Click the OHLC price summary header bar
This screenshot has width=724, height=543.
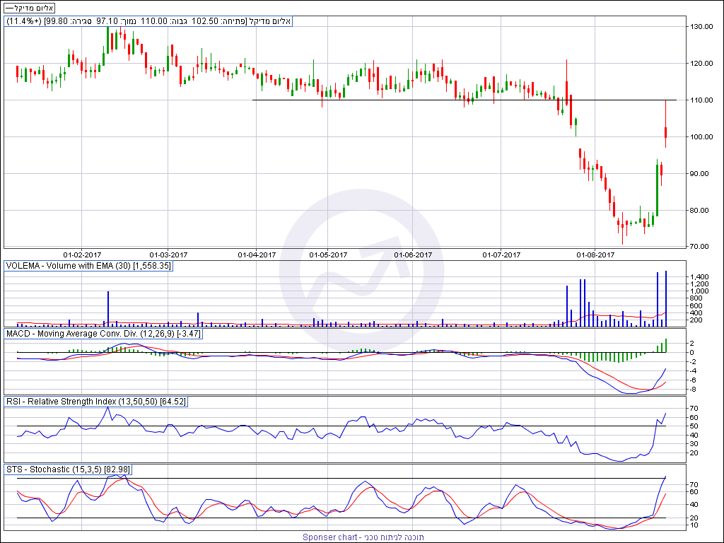[148, 21]
